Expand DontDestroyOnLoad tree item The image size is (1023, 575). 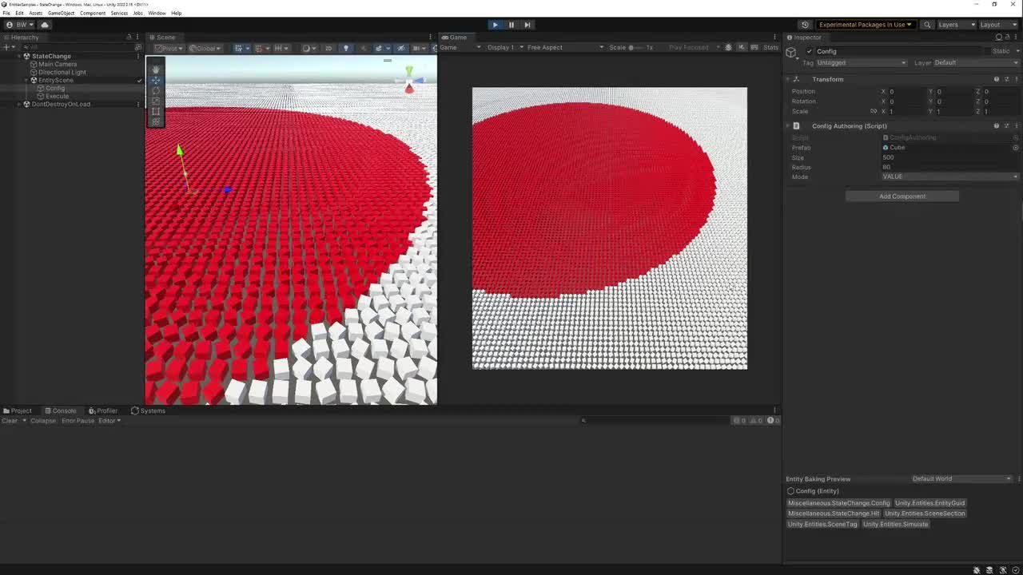(x=19, y=104)
